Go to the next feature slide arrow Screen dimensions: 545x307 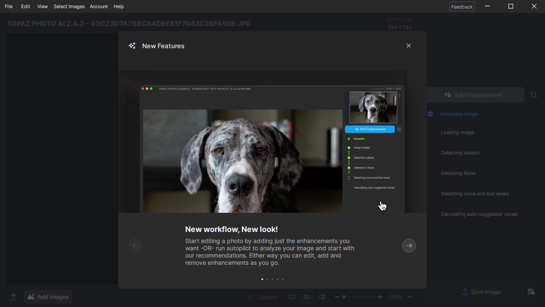pos(409,246)
